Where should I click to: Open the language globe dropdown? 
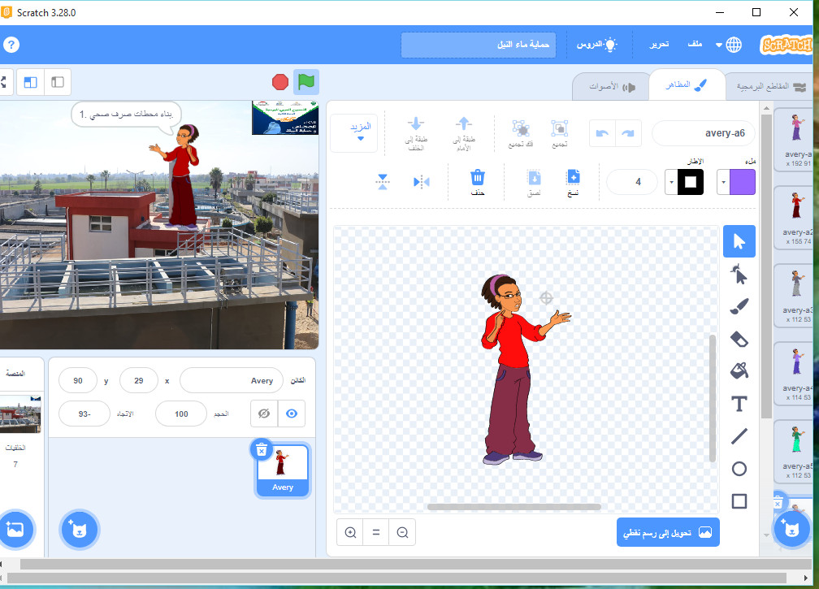729,45
